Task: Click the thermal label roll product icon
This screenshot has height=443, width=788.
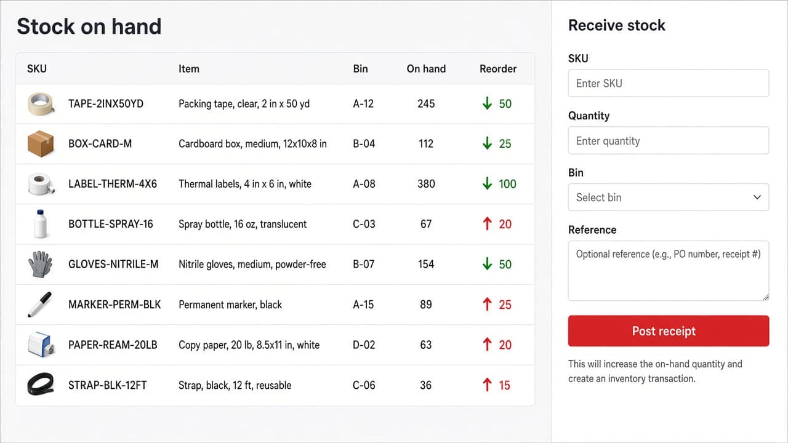Action: 42,184
